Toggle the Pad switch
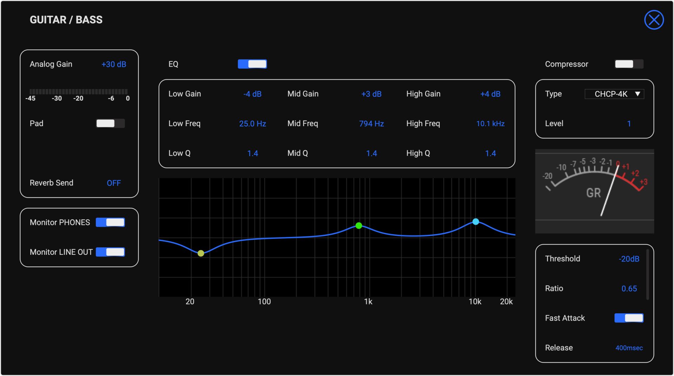 coord(110,123)
